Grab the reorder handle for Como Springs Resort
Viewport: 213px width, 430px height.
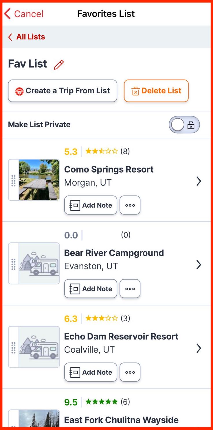[x=13, y=180]
